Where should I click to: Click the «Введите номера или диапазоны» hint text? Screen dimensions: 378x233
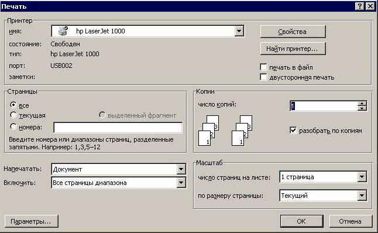coord(91,143)
